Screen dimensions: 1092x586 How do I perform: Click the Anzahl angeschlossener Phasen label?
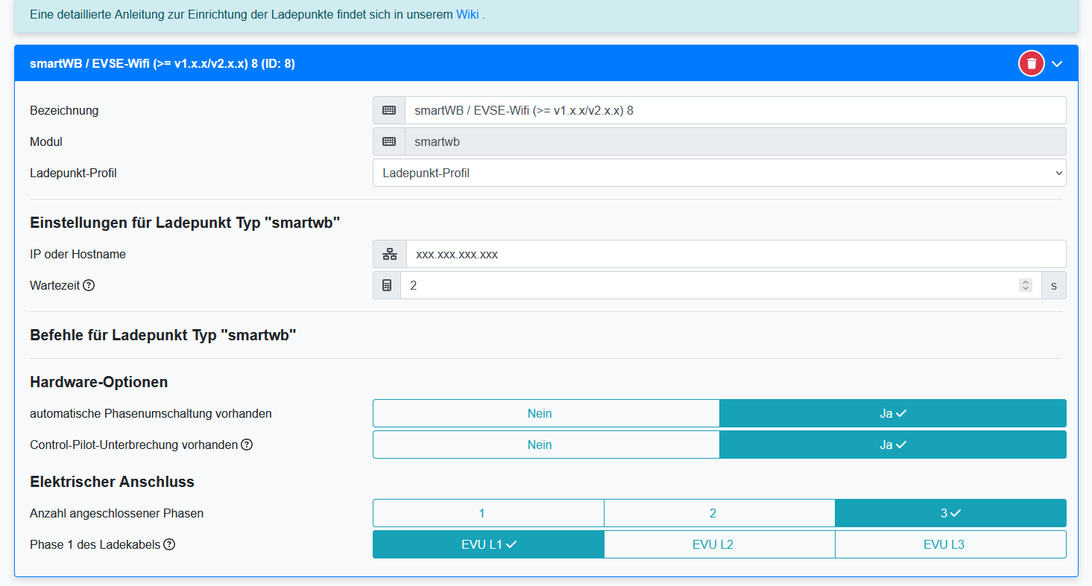(x=116, y=513)
